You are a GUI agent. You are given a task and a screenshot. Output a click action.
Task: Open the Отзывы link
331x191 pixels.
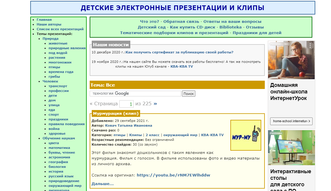pyautogui.click(x=255, y=27)
